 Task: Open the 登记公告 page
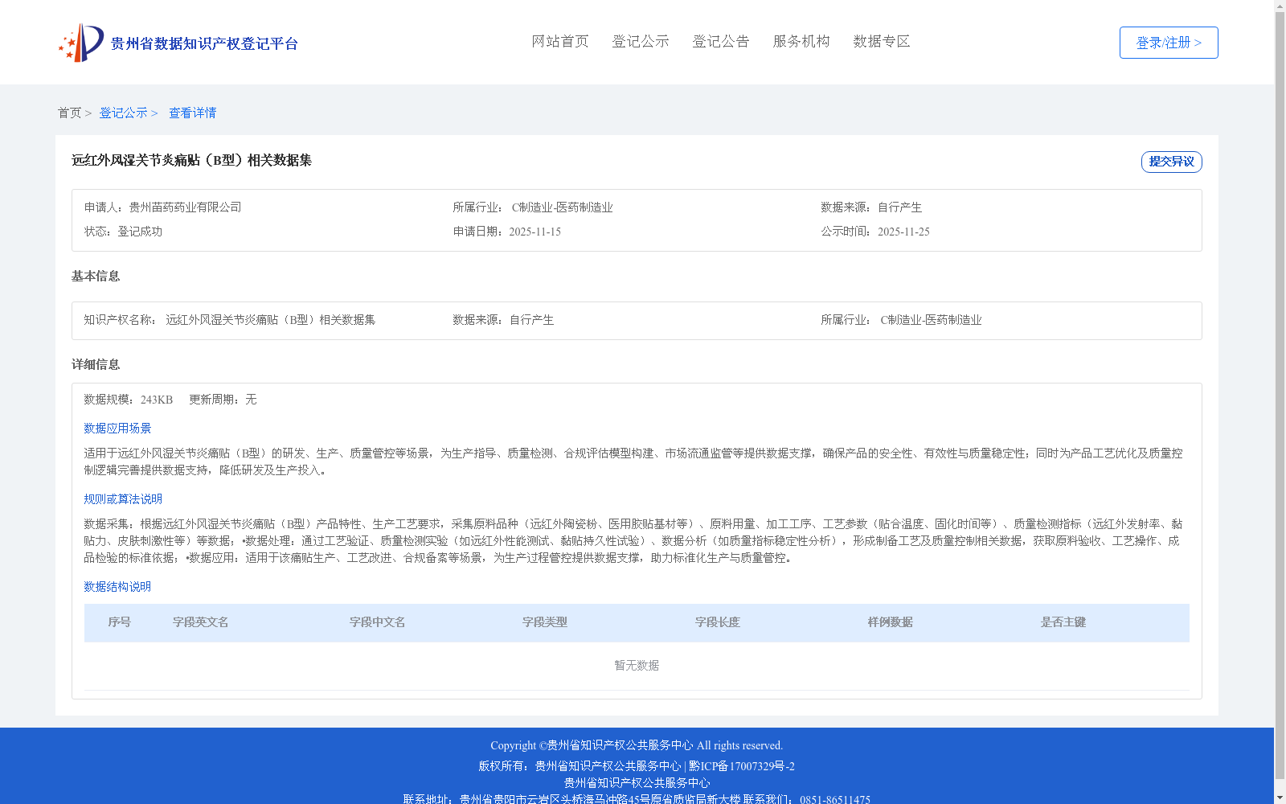tap(721, 42)
